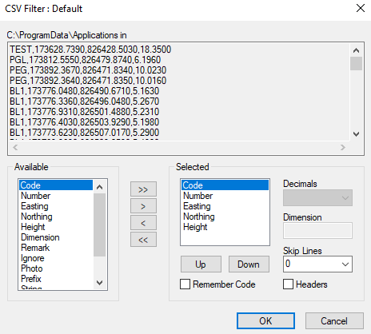
Task: Click the move all right >> button
Action: 143,189
